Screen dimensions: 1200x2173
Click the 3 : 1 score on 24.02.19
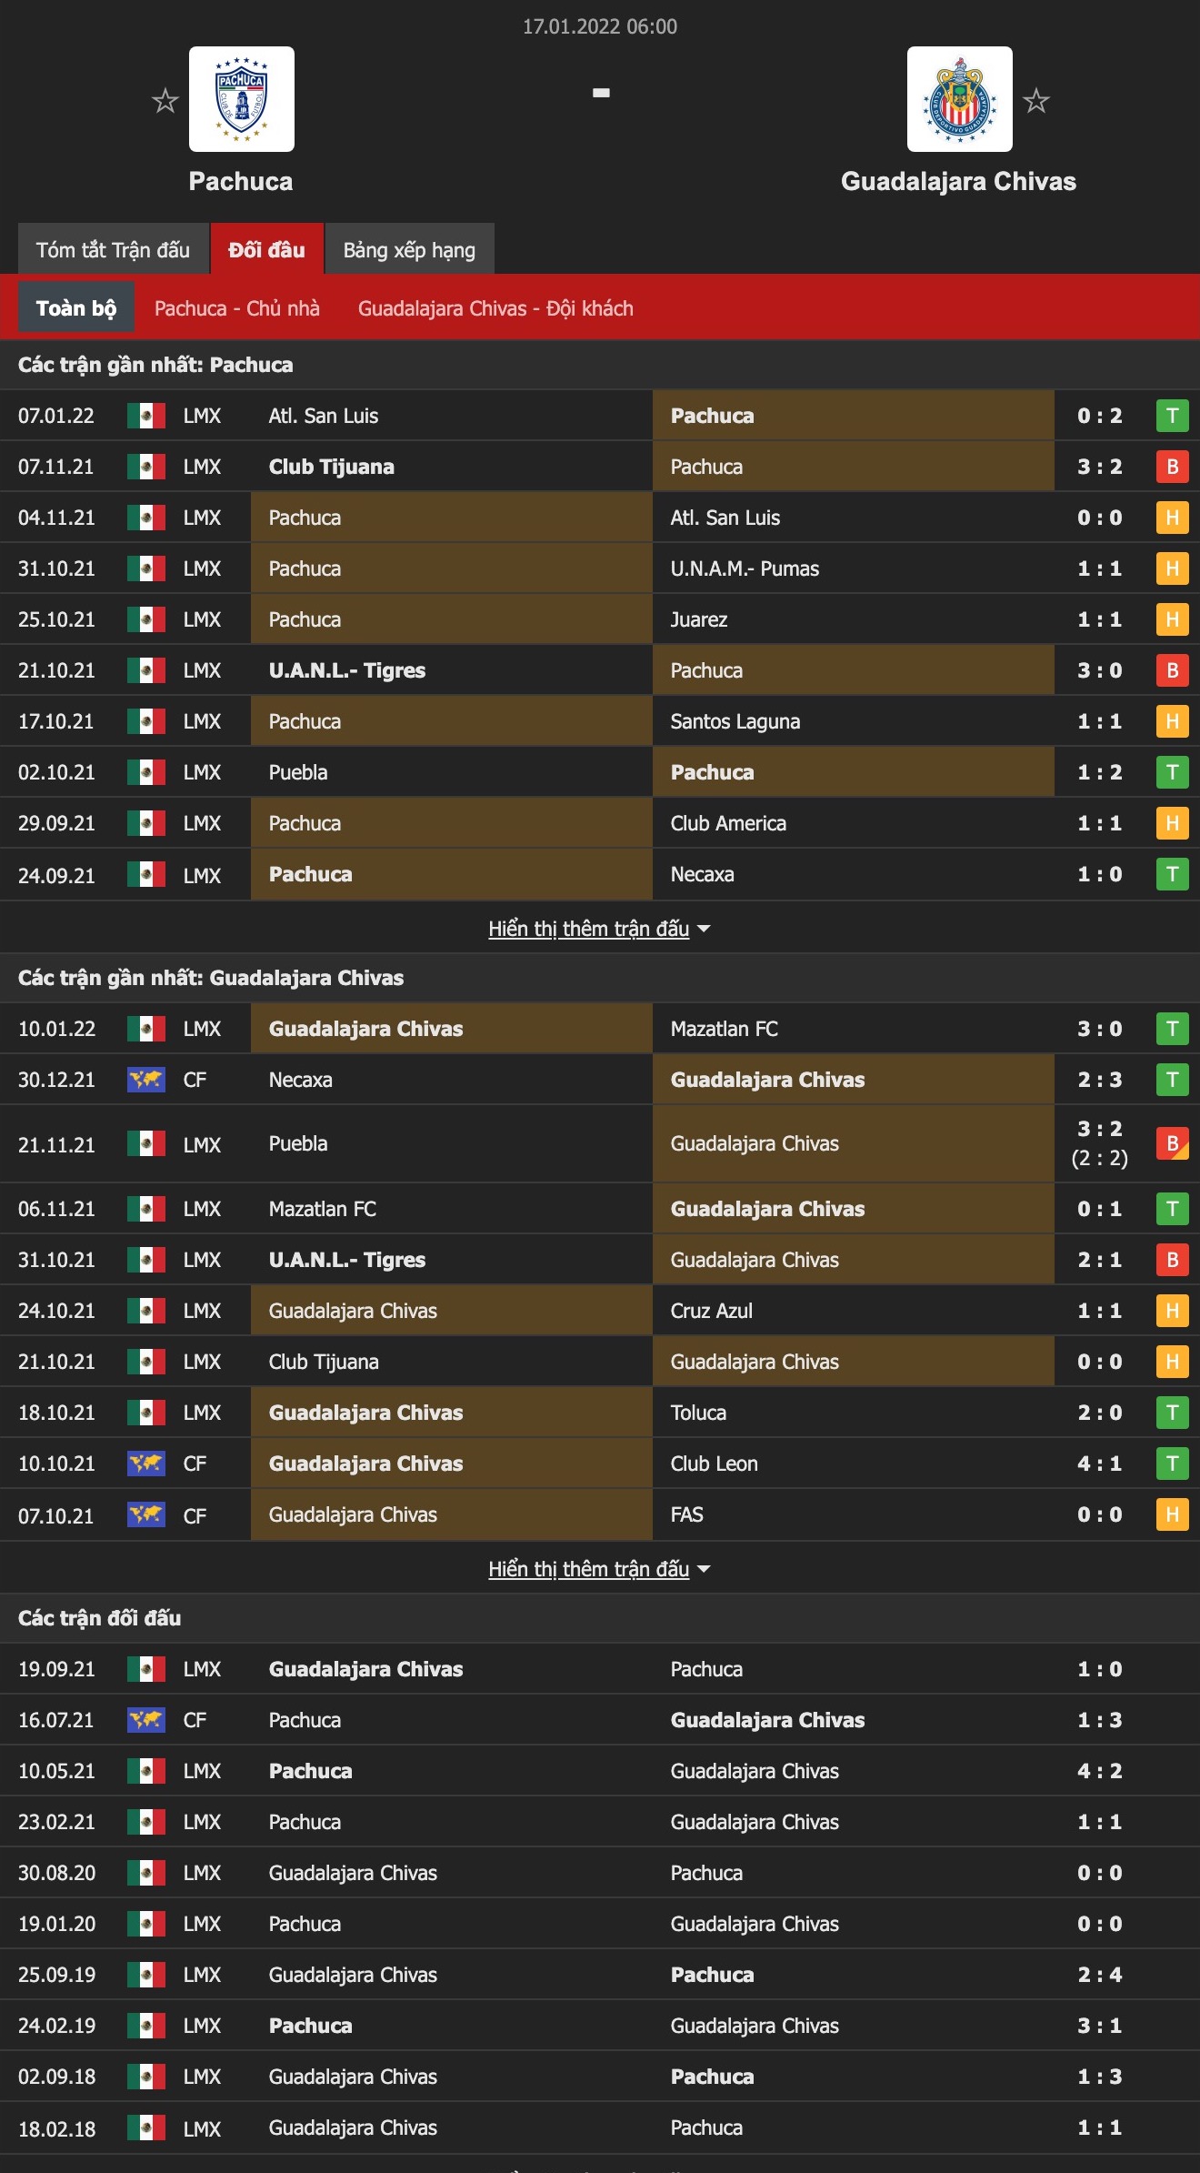(x=1100, y=2026)
